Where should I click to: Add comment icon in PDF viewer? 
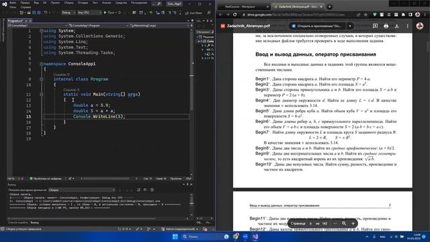pos(375,26)
